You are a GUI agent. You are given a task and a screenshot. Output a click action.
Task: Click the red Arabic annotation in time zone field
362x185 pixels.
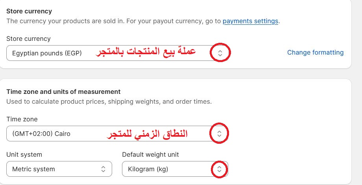click(x=147, y=134)
